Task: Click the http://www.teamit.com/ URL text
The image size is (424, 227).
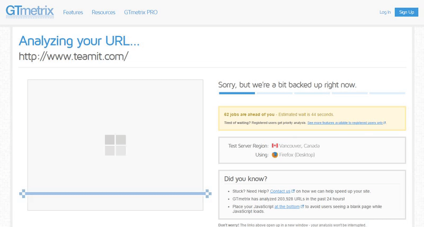Action: [74, 56]
